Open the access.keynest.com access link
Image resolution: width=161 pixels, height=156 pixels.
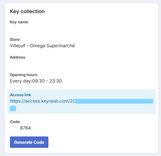43,101
